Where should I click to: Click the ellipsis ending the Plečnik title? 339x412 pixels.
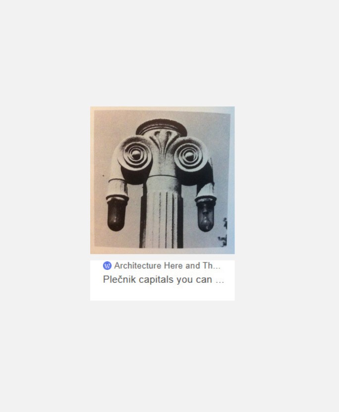tap(220, 280)
